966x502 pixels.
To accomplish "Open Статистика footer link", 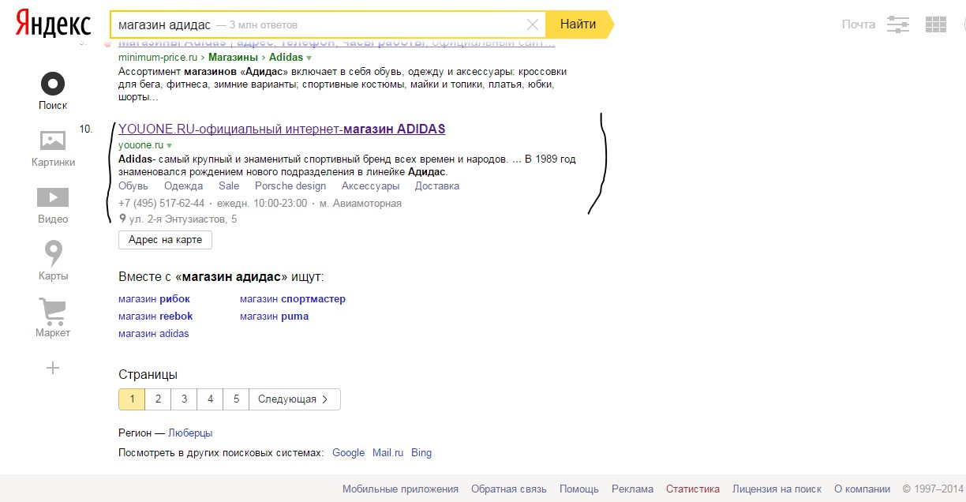I will [693, 489].
